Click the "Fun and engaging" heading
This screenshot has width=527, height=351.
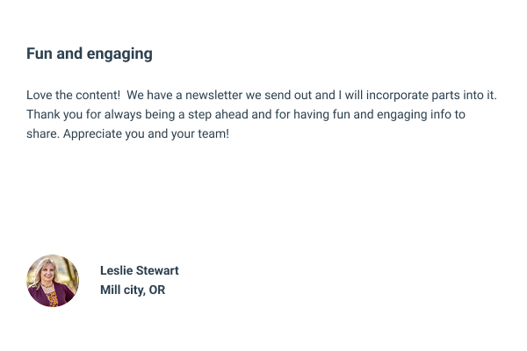pyautogui.click(x=90, y=54)
